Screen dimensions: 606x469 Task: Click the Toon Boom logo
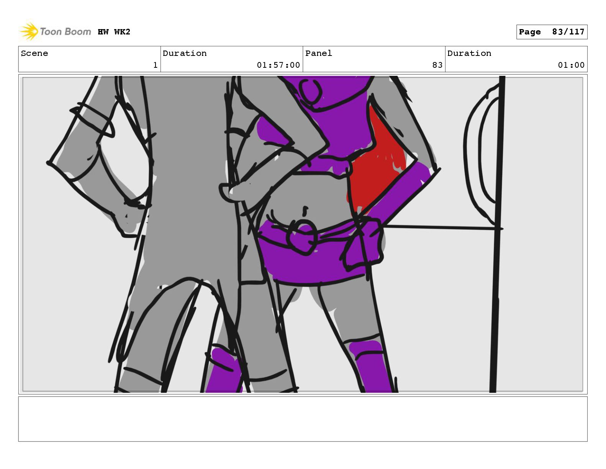coord(56,31)
